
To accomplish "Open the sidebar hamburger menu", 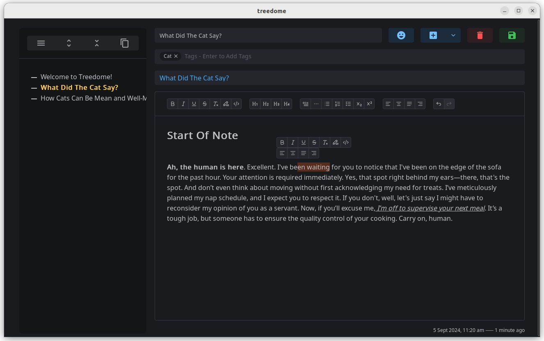I will click(41, 43).
